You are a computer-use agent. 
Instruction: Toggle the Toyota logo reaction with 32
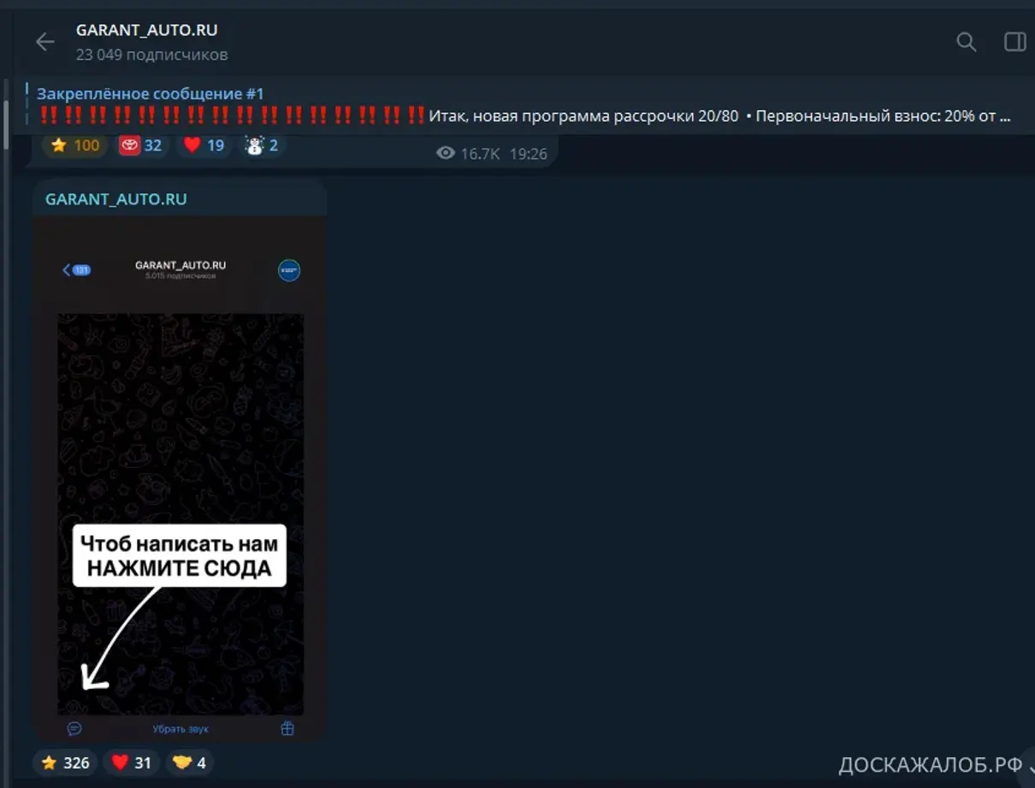pos(141,145)
